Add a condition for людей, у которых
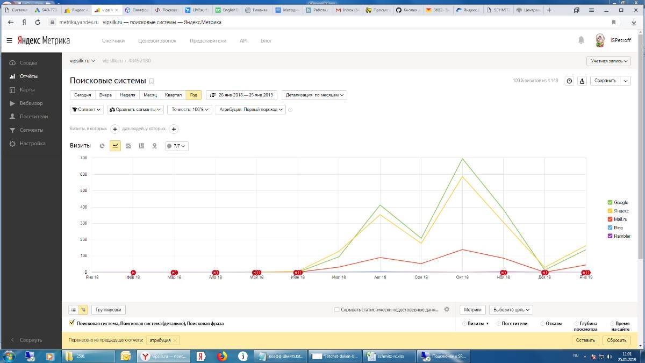645x363 pixels. 174,129
